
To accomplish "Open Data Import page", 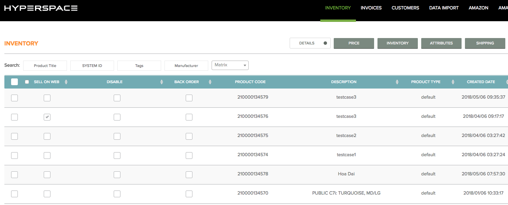I will tap(444, 8).
